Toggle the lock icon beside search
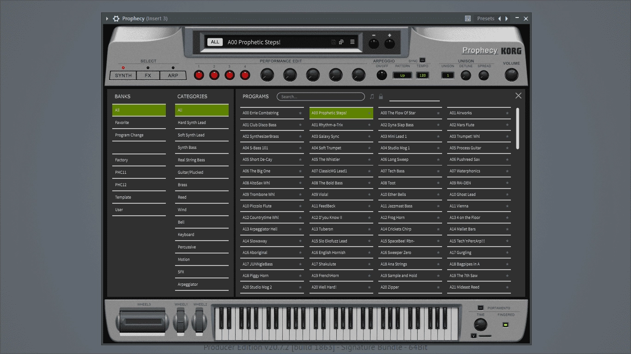Viewport: 631px width, 354px height. 381,97
